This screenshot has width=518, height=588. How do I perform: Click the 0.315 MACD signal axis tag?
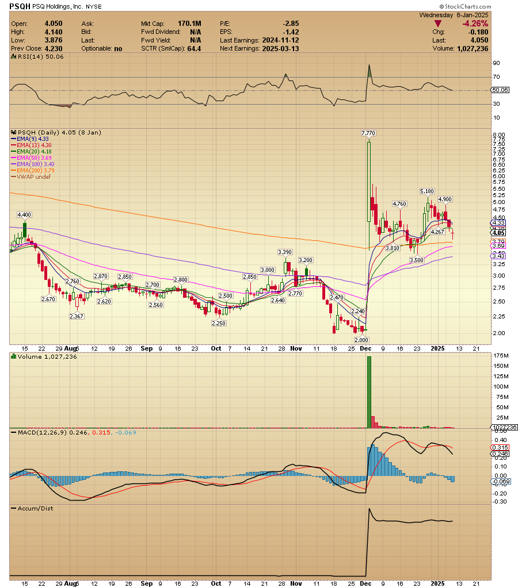click(x=500, y=447)
